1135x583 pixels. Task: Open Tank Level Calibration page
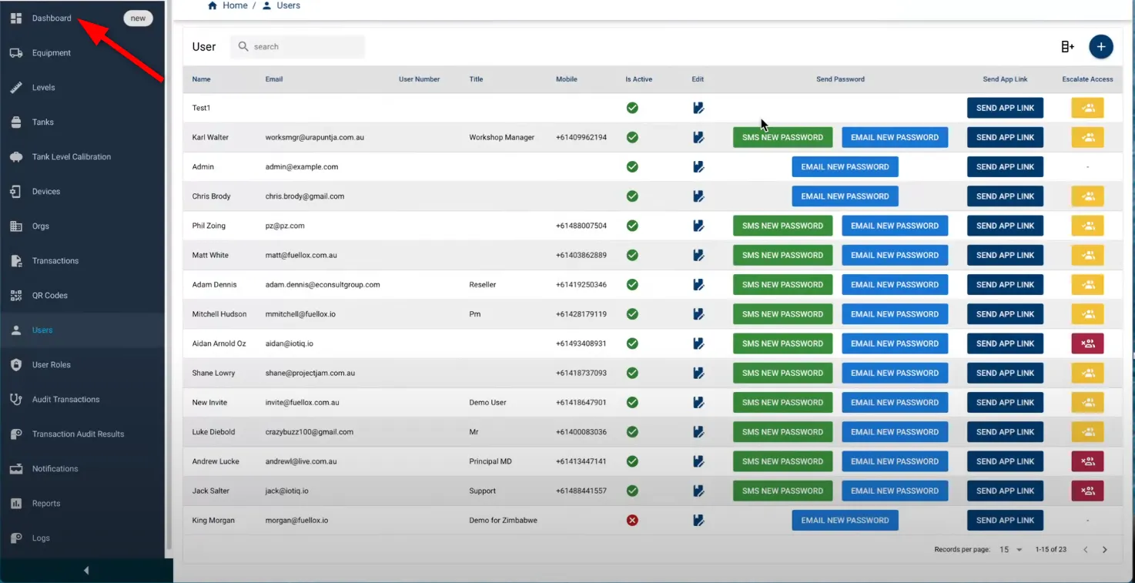tap(72, 157)
